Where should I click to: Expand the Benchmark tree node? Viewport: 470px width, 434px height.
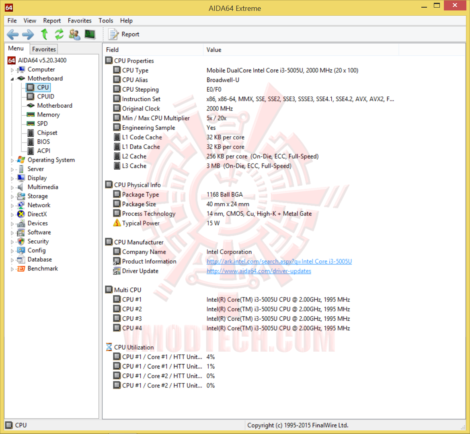click(x=12, y=269)
